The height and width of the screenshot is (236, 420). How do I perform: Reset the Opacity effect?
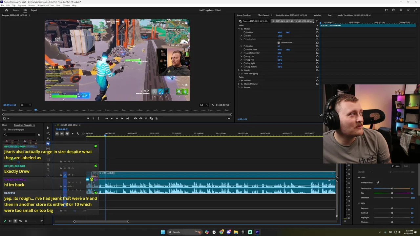pos(317,70)
